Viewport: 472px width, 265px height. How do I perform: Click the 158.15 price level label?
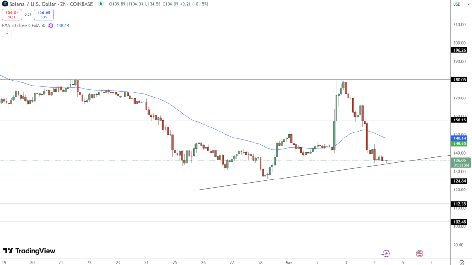point(460,120)
